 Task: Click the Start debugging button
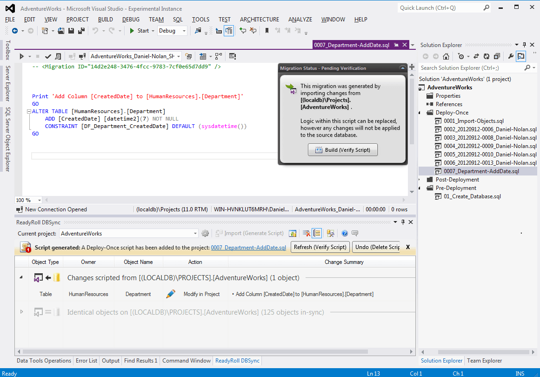pos(139,31)
